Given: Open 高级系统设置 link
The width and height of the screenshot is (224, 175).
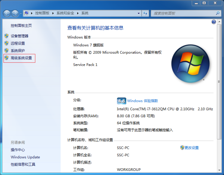Looking at the screenshot, I should [21, 58].
